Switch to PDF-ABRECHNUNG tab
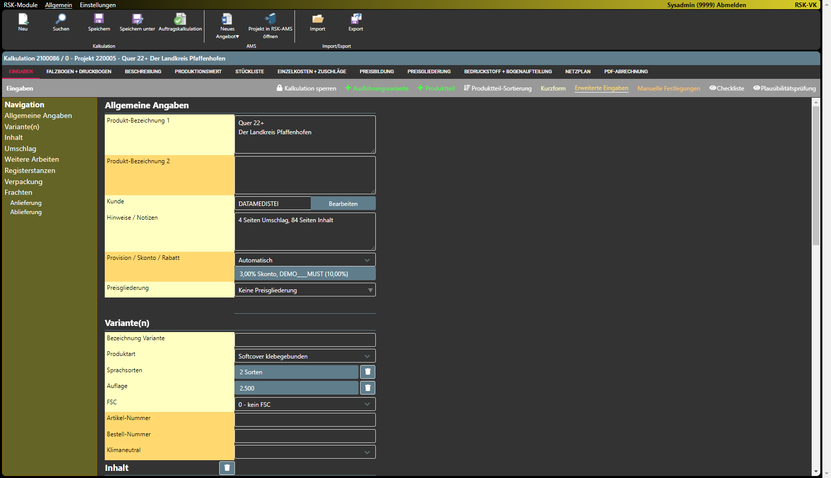Screen dimensions: 831x478 pyautogui.click(x=626, y=72)
